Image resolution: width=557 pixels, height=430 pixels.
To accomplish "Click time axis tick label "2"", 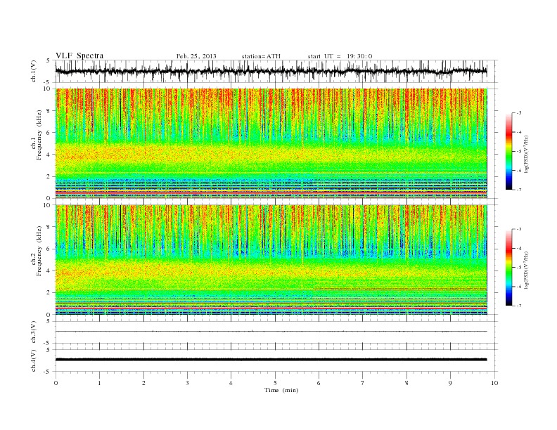I will (x=143, y=383).
